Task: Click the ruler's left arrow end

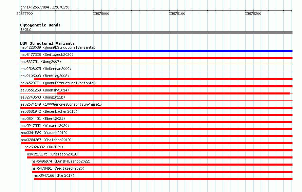Action: click(21, 10)
